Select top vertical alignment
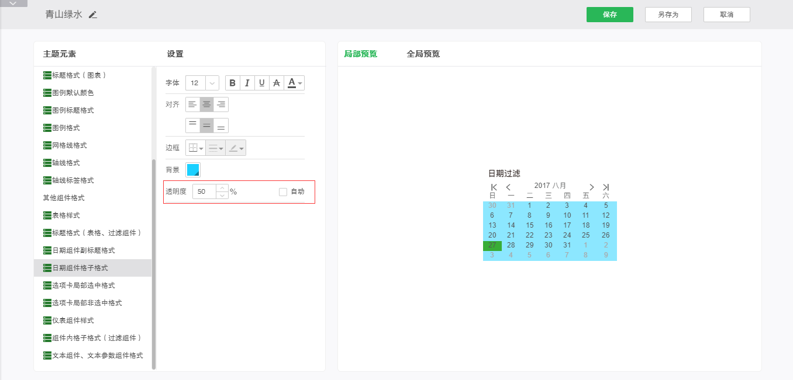Image resolution: width=793 pixels, height=380 pixels. pyautogui.click(x=192, y=125)
